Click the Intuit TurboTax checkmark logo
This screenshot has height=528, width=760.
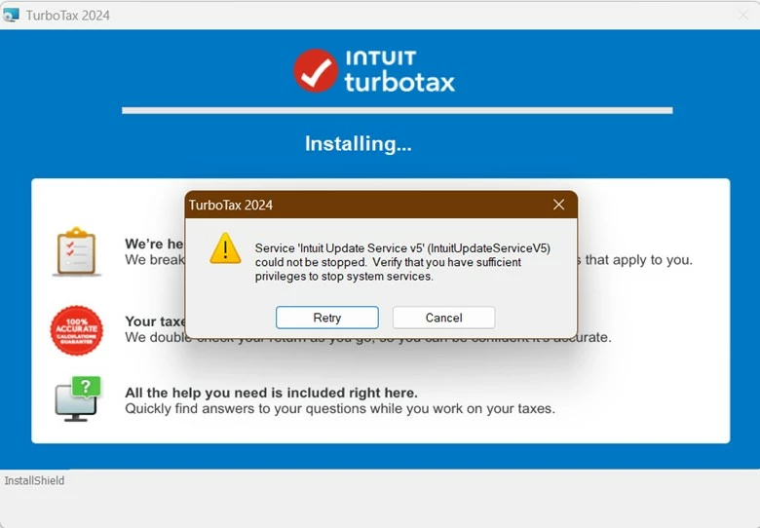coord(316,71)
